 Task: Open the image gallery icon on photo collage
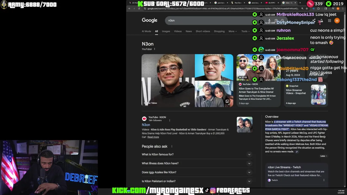(227, 101)
